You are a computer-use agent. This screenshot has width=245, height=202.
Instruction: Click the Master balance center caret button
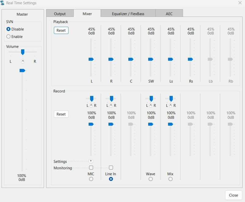click(23, 61)
